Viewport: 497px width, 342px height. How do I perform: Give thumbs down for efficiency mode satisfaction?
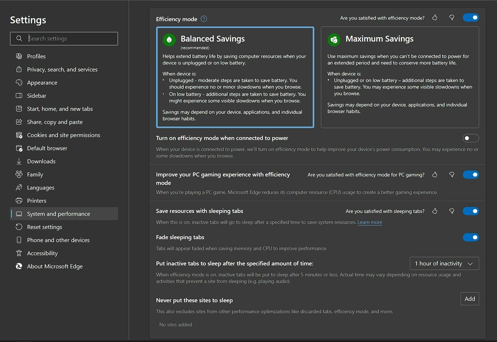point(452,18)
